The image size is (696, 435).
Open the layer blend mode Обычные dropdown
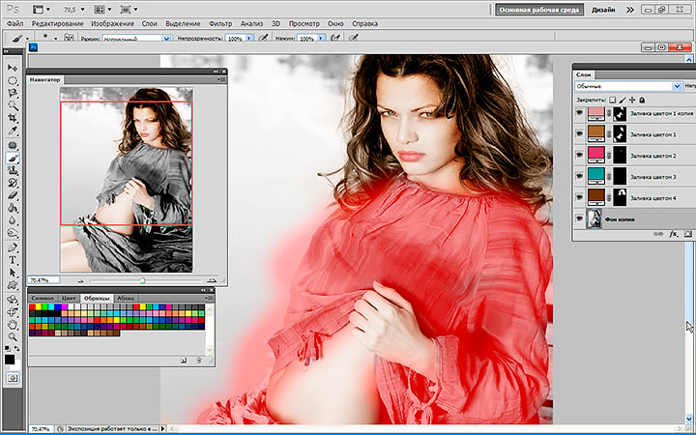point(626,86)
